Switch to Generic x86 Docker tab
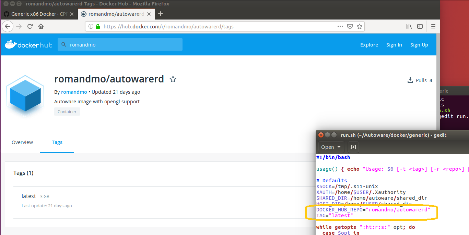 coord(39,14)
